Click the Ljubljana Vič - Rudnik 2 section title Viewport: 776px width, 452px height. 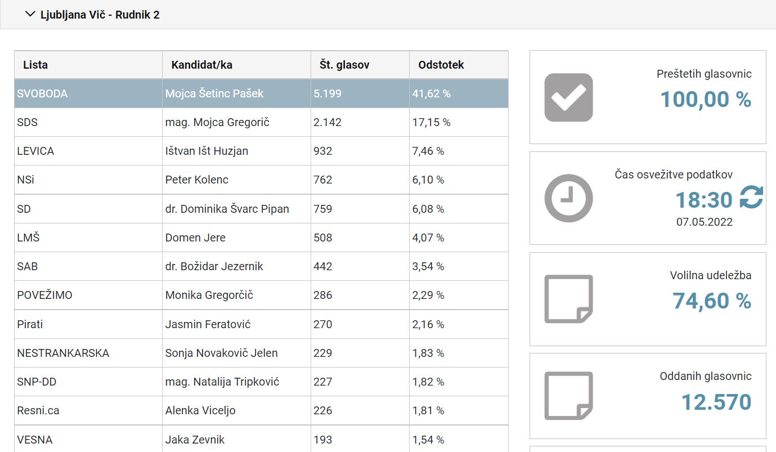point(100,15)
